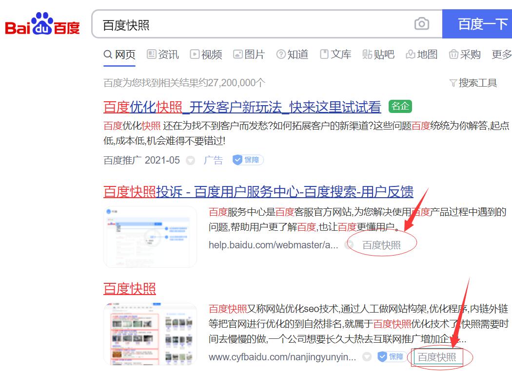This screenshot has width=512, height=371.
Task: Select the 网页 tab
Action: coord(119,55)
